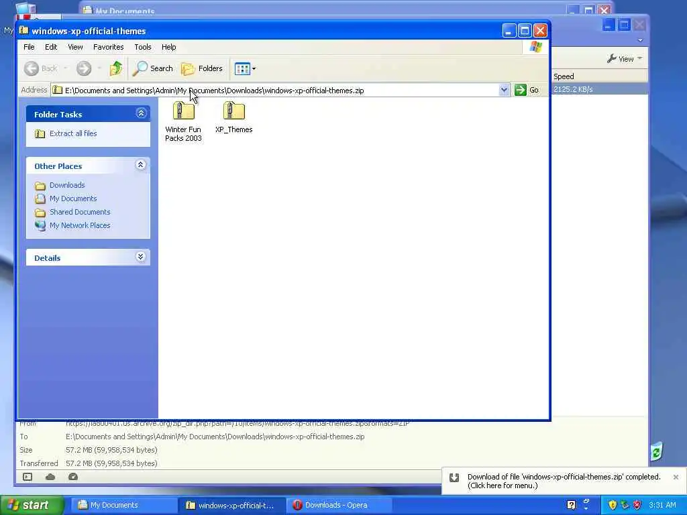Open the File menu
Image resolution: width=687 pixels, height=515 pixels.
29,47
